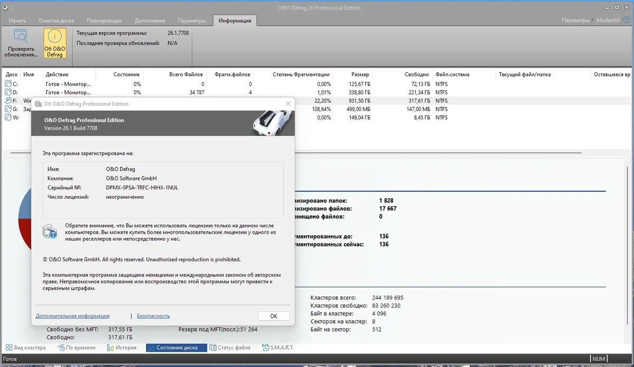
Task: Click the 22,20% fragmentation cell
Action: coord(322,101)
